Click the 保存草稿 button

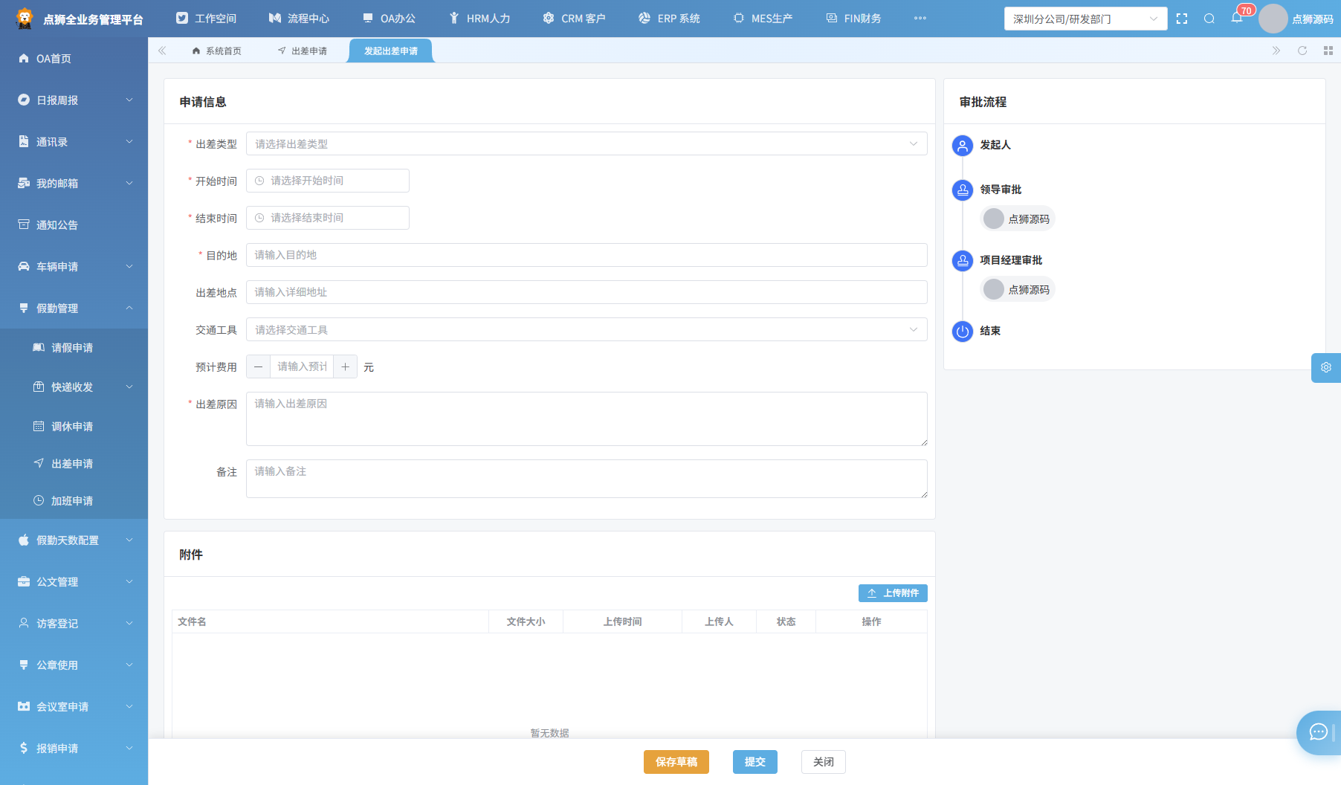click(676, 762)
